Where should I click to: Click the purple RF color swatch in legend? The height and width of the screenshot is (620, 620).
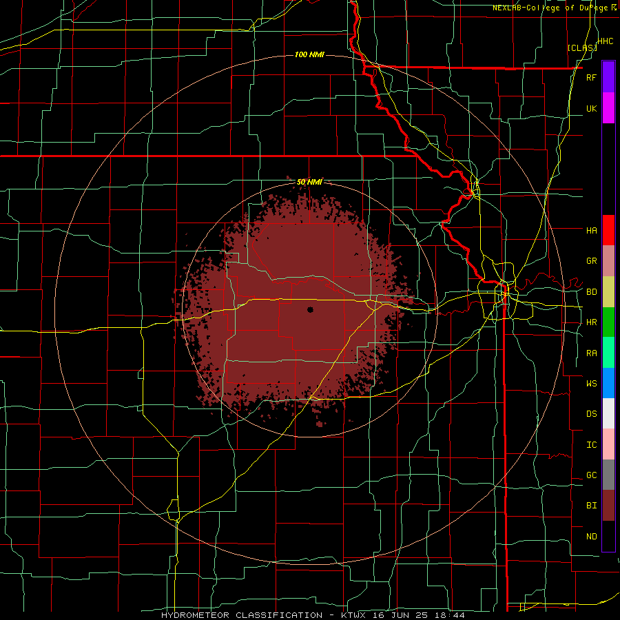click(x=608, y=76)
